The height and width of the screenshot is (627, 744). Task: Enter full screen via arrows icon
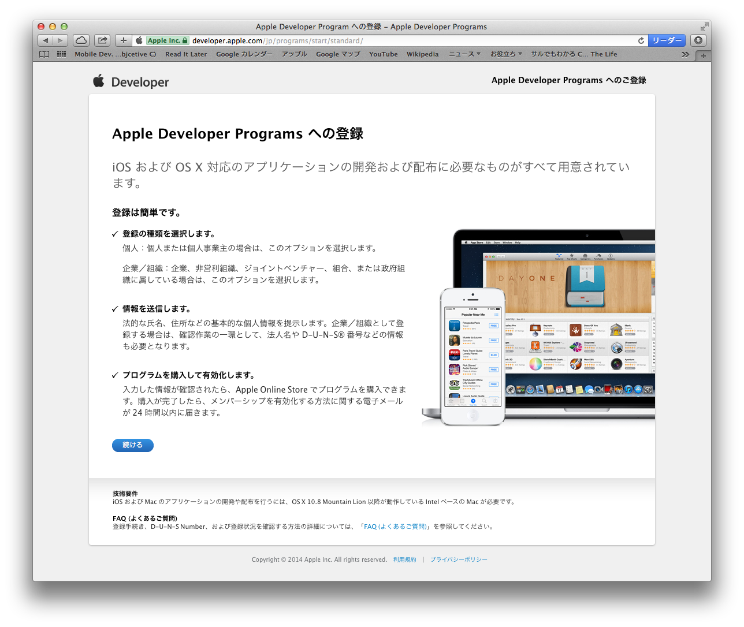(704, 27)
